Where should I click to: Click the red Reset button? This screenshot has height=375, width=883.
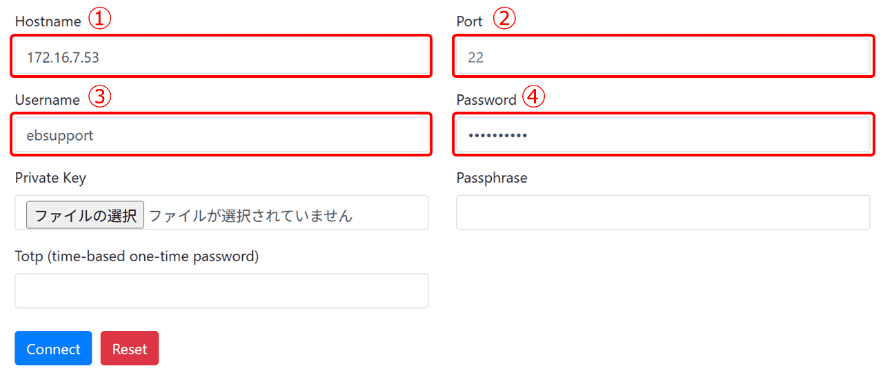point(130,348)
